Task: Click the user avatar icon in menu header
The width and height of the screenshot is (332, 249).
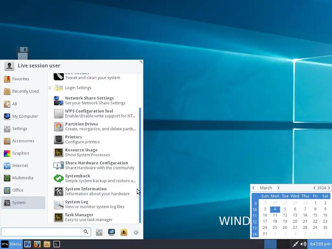Action: coord(9,66)
